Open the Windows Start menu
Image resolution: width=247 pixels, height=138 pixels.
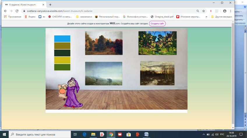(4, 135)
